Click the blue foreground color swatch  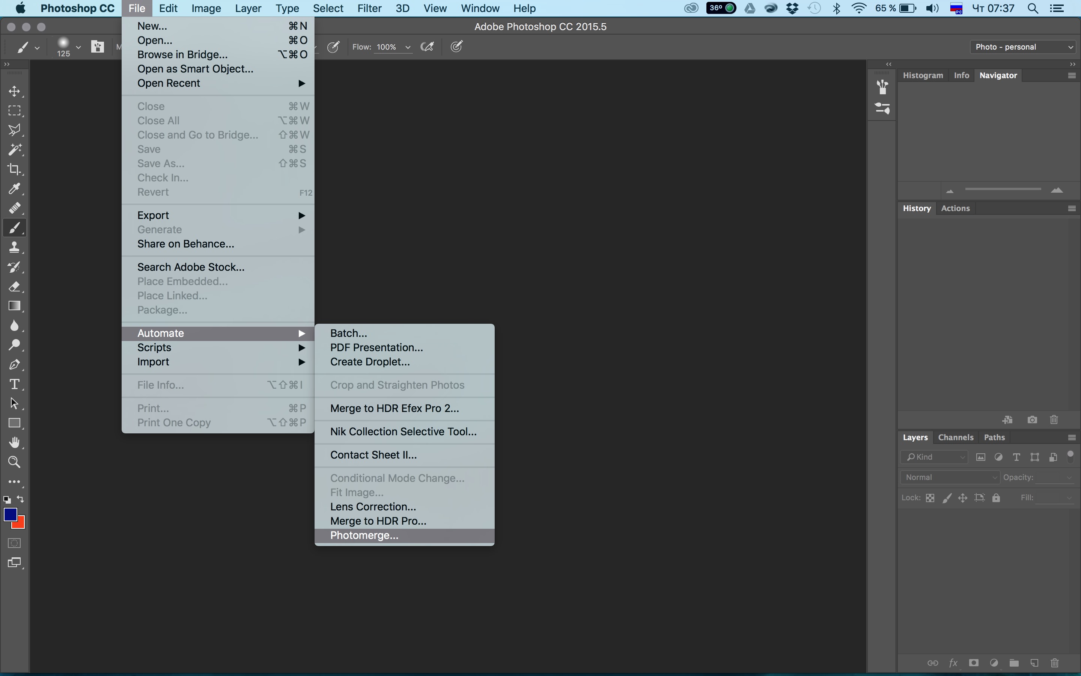[x=10, y=515]
